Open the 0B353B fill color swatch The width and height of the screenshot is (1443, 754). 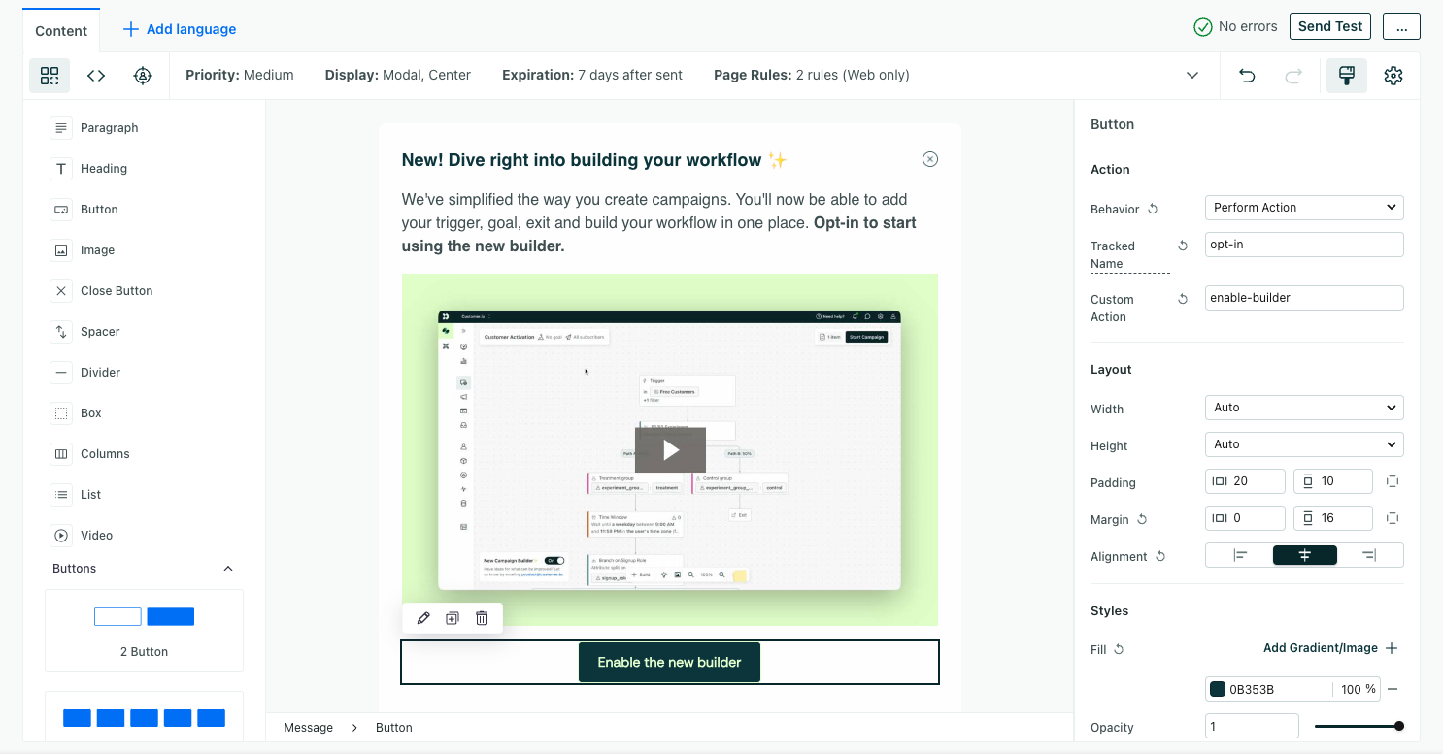coord(1218,689)
